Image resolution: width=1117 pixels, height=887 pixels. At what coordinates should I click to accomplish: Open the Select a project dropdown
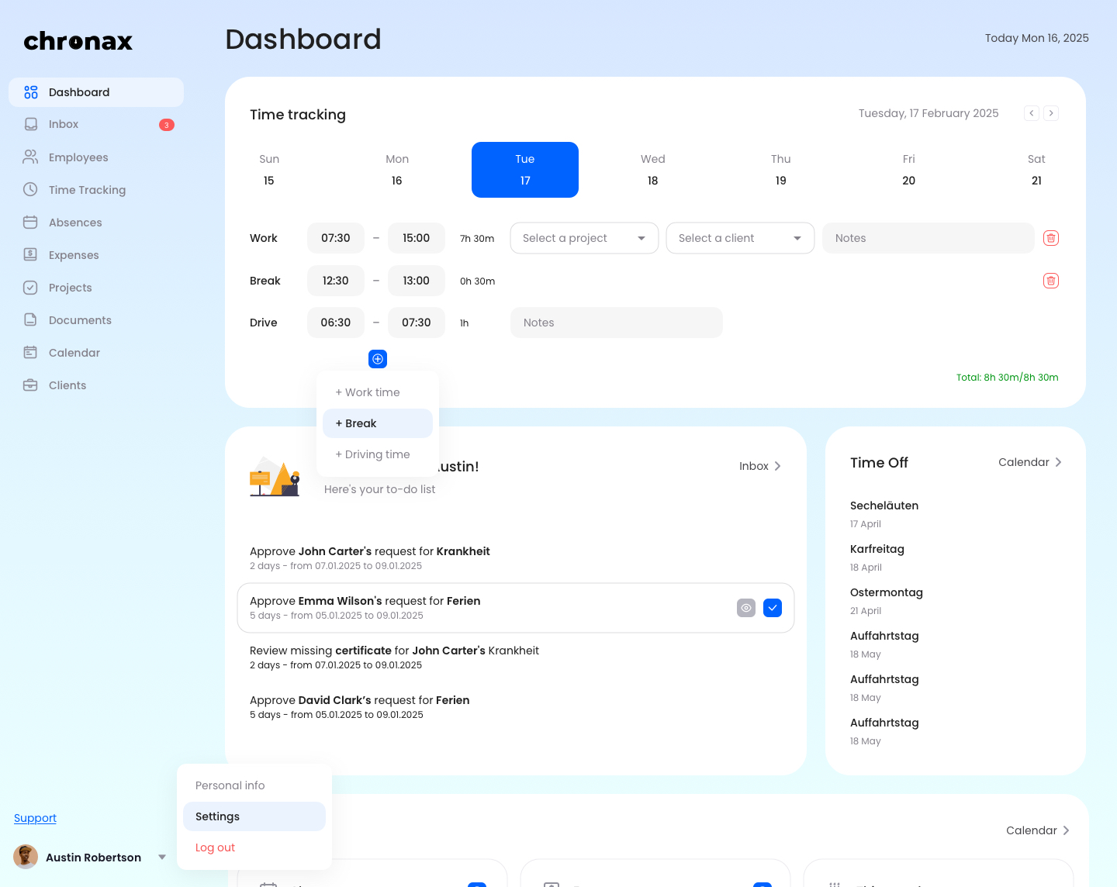tap(584, 238)
